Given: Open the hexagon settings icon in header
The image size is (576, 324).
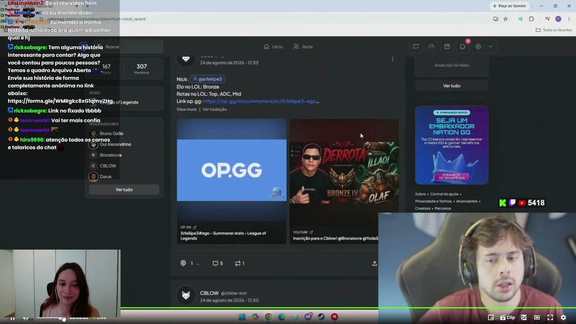Looking at the screenshot, I should coord(478,46).
